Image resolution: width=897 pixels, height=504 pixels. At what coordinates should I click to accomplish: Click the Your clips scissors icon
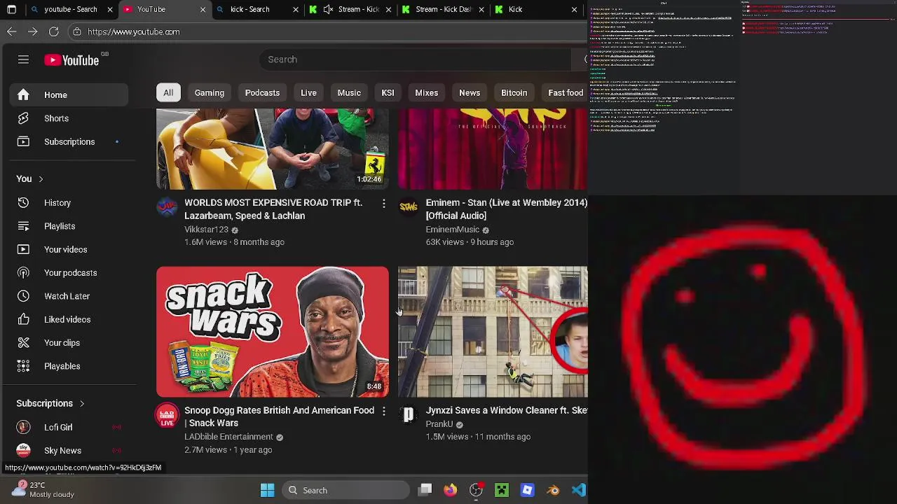pyautogui.click(x=23, y=342)
